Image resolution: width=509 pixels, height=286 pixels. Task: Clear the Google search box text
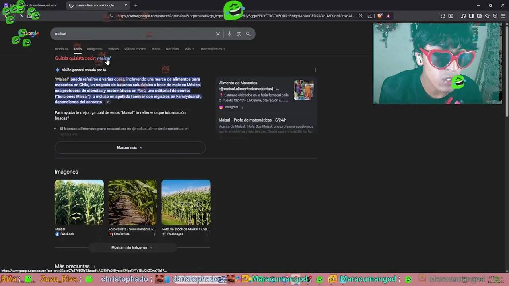[218, 34]
